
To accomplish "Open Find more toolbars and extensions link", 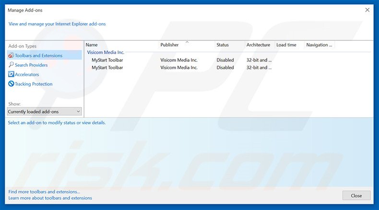I will [44, 192].
